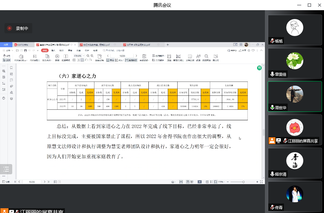Zoom in with the plus magnifier
The image size is (324, 213).
[92, 56]
